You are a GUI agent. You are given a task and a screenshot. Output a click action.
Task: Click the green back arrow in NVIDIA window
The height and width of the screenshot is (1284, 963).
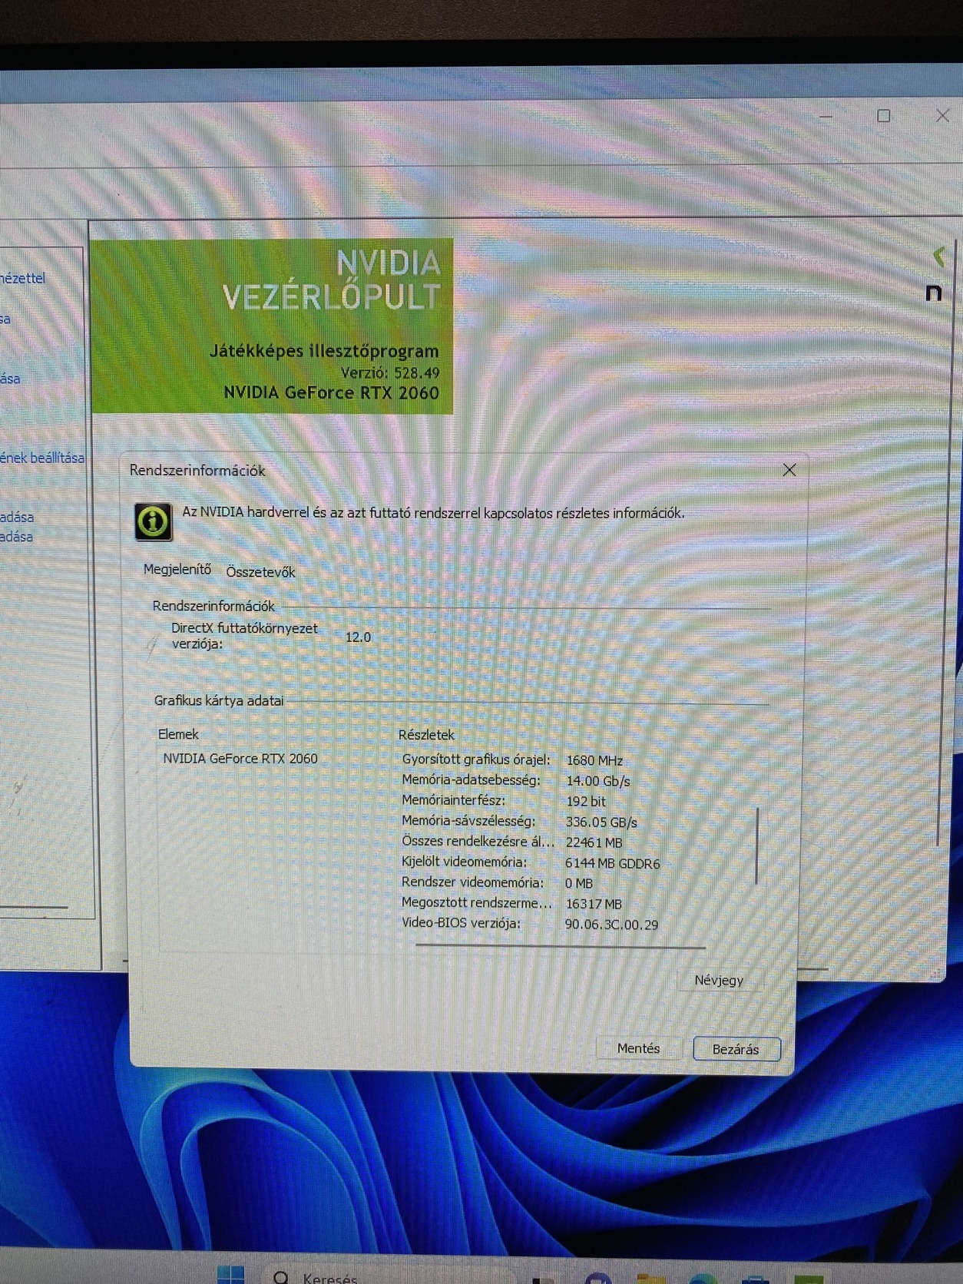938,256
